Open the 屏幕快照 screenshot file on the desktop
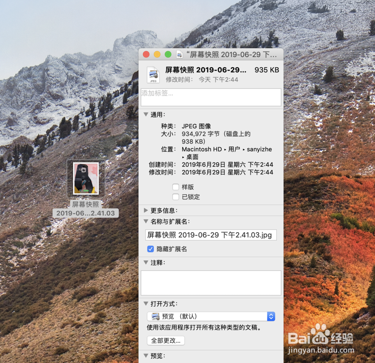 tap(85, 178)
